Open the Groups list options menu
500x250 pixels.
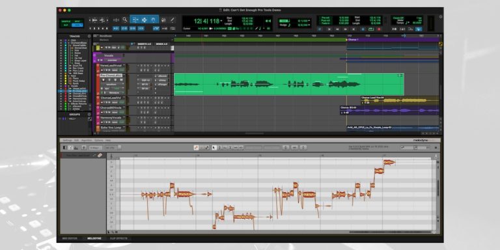[x=89, y=114]
